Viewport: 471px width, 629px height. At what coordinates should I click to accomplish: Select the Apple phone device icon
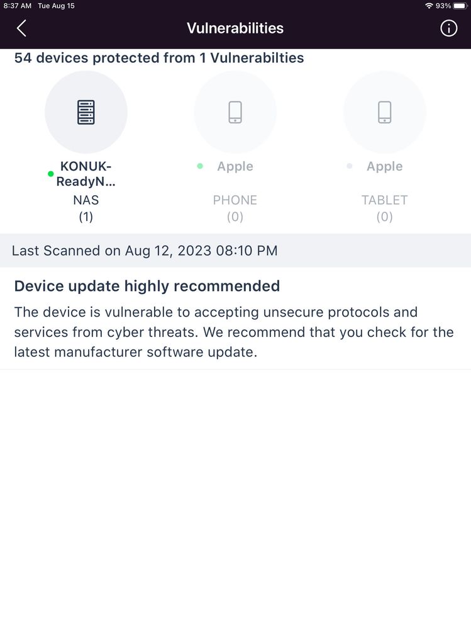point(235,112)
